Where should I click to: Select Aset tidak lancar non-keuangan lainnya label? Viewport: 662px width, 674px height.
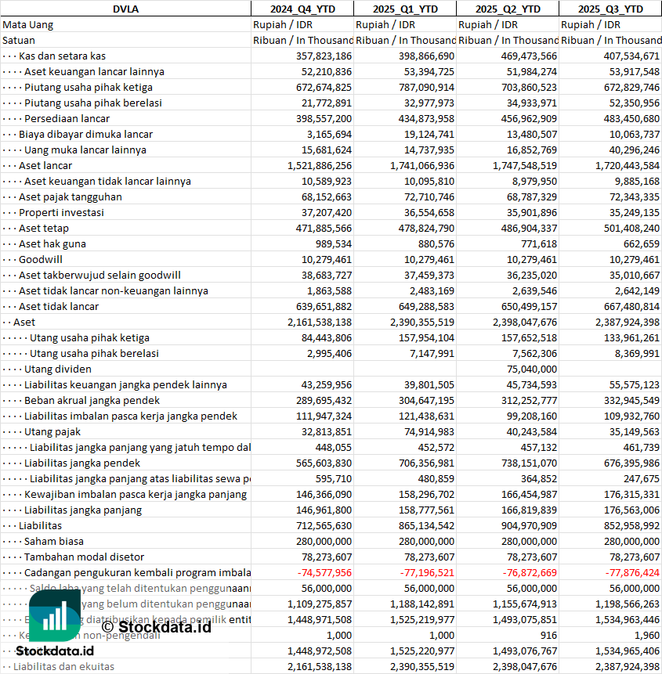click(x=113, y=291)
